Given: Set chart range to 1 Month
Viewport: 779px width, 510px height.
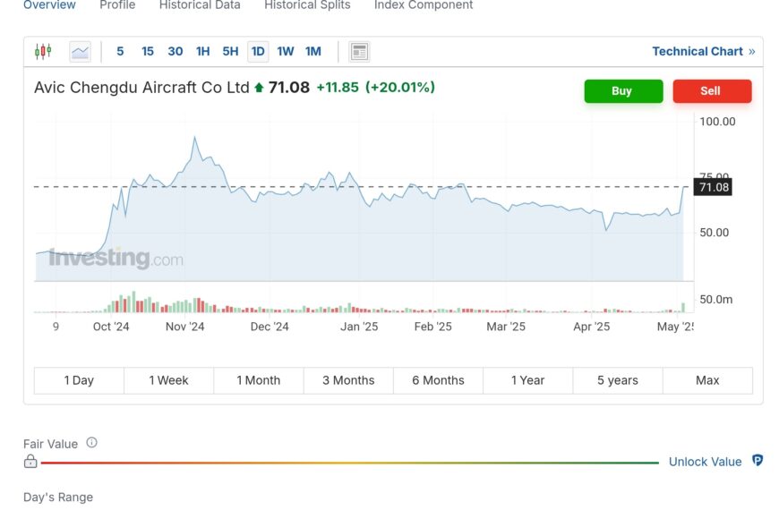Looking at the screenshot, I should tap(259, 380).
